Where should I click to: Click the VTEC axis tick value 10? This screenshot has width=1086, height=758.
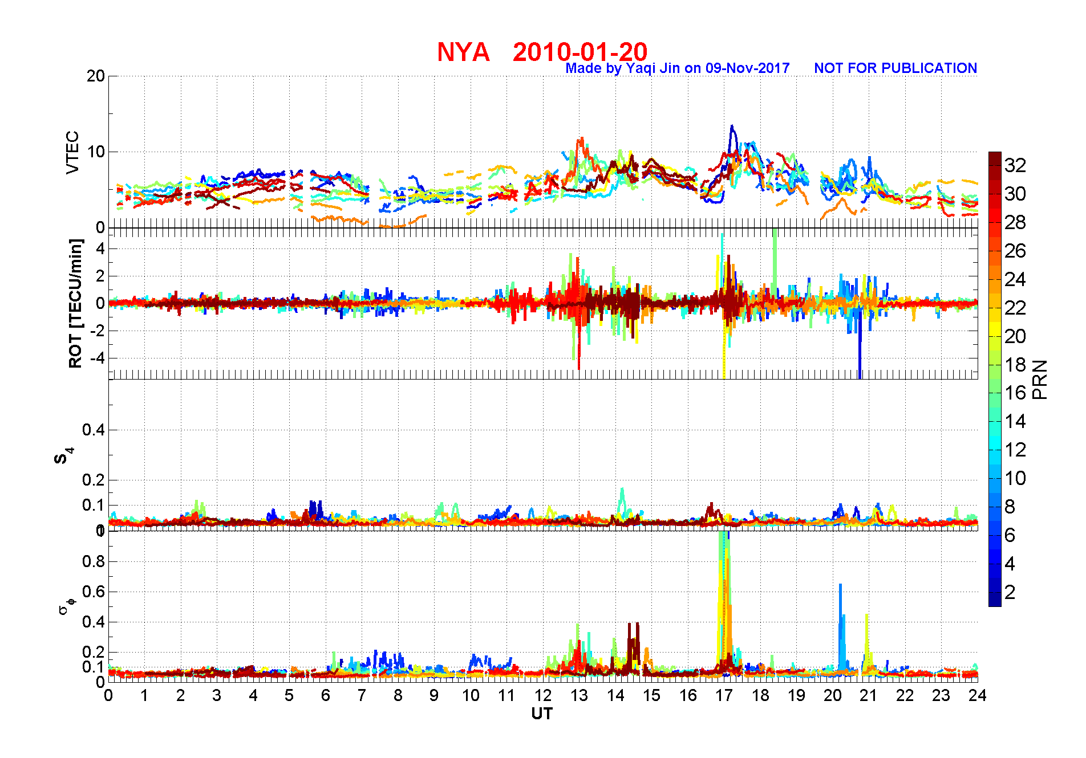coord(96,152)
